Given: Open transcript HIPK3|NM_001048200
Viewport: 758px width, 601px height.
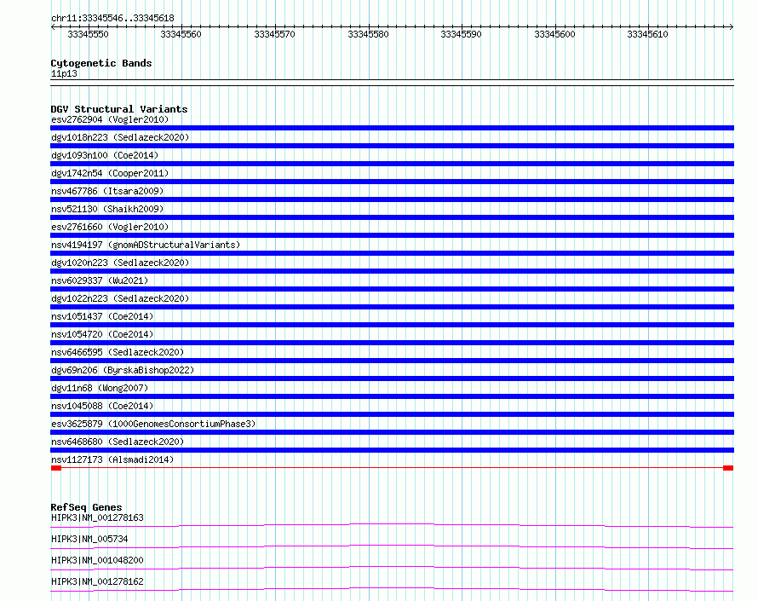Looking at the screenshot, I should (97, 560).
